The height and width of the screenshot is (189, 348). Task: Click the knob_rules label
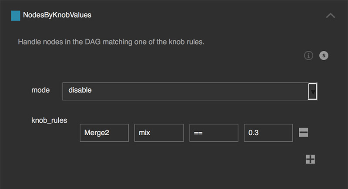click(49, 120)
